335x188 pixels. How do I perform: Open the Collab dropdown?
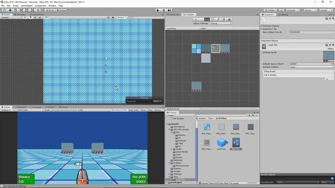click(x=270, y=10)
